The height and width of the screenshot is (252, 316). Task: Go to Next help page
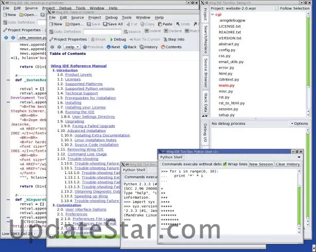[113, 47]
